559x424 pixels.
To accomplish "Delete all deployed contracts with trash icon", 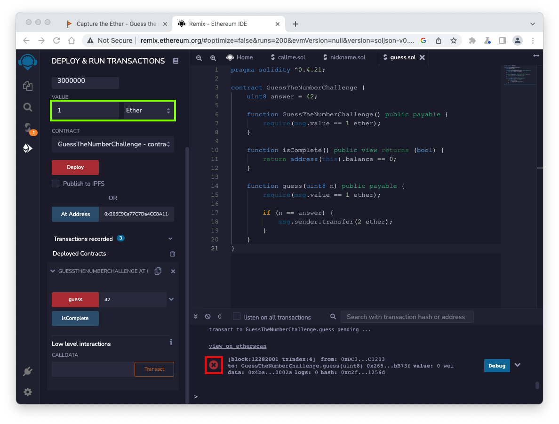I will pyautogui.click(x=172, y=254).
